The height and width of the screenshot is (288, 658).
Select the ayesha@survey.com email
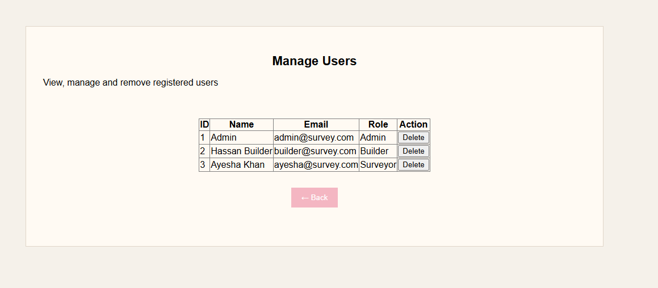coord(316,165)
